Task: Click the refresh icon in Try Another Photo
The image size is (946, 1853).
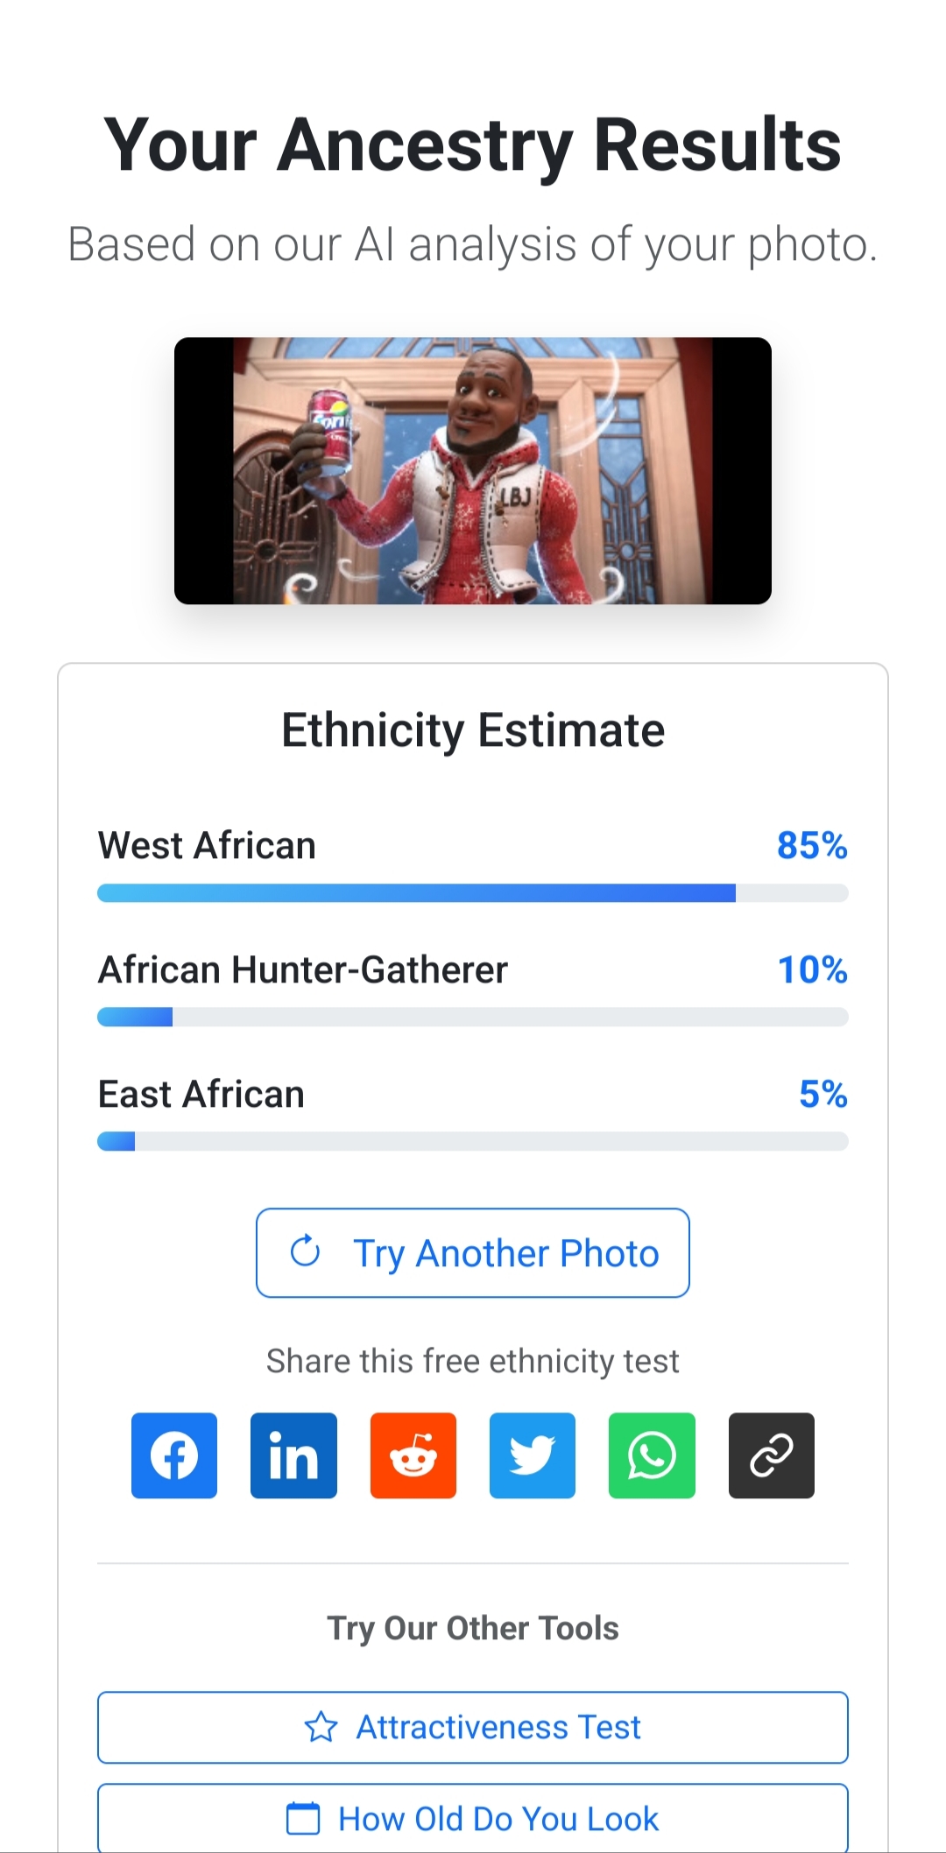Action: coord(305,1251)
